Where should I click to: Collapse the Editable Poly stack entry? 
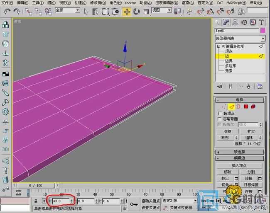pos(218,46)
